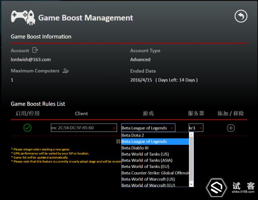Click the game list scrollbar up arrow

click(x=191, y=134)
